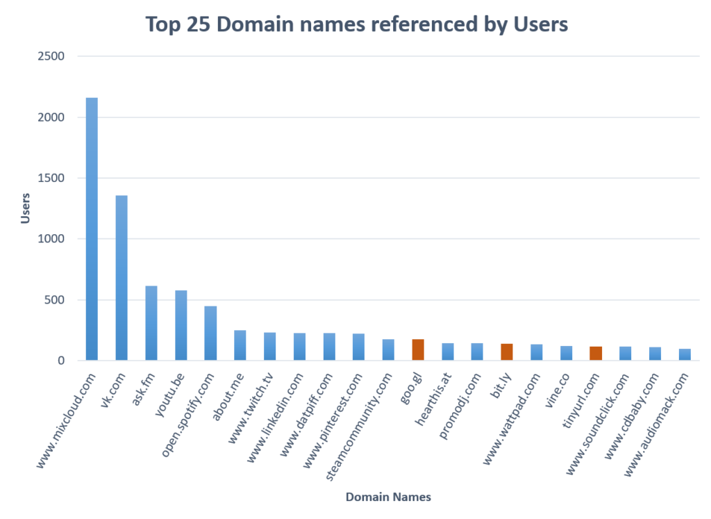The image size is (711, 519).
Task: Click the 'www.pinterest.com' axis label
Action: [333, 420]
